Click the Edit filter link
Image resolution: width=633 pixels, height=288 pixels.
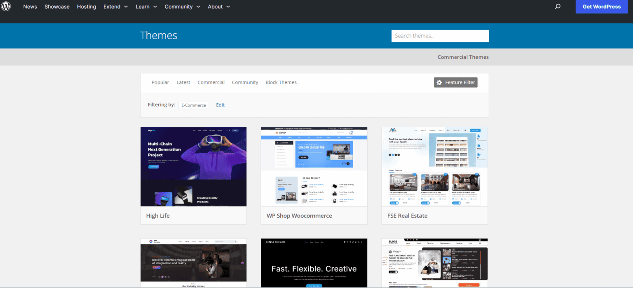point(220,105)
